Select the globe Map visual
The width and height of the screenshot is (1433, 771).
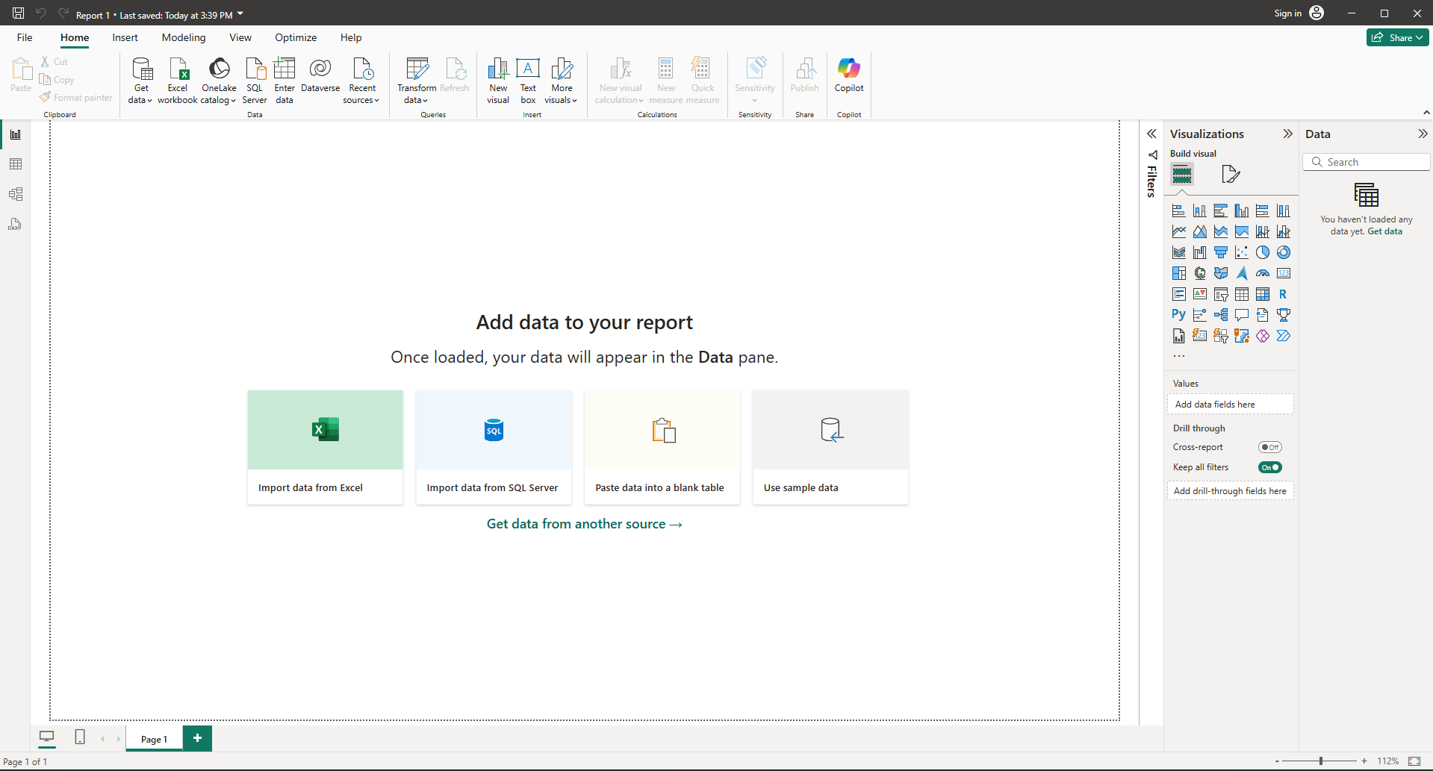[x=1200, y=273]
